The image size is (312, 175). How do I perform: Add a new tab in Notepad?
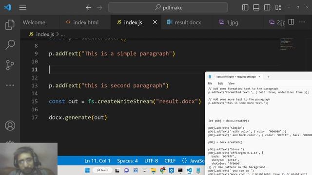(x=269, y=77)
